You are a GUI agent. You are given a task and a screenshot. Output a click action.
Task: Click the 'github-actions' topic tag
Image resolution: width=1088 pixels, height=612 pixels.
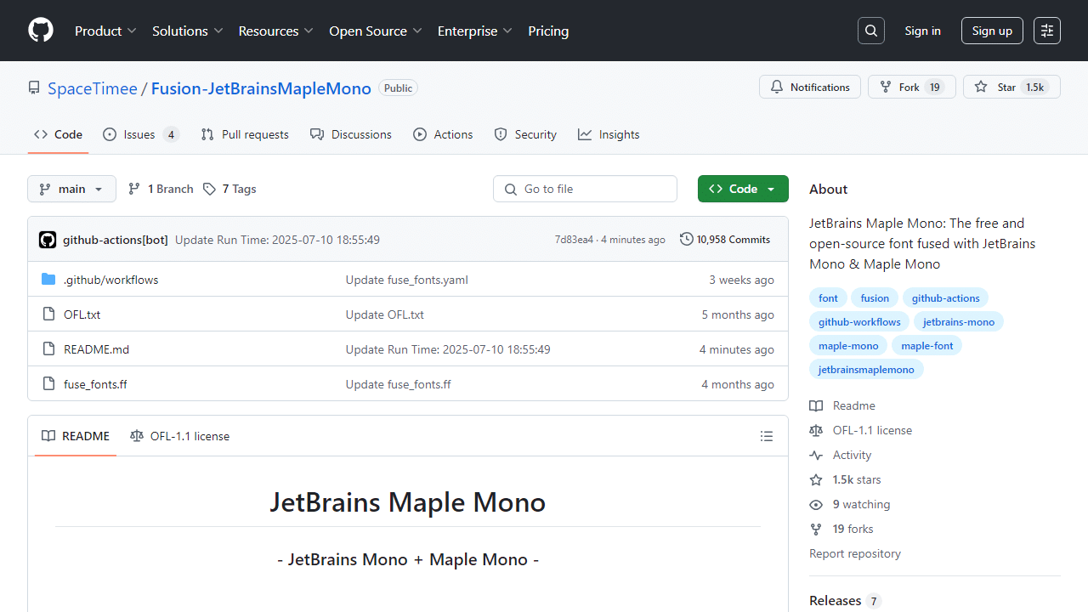click(945, 298)
